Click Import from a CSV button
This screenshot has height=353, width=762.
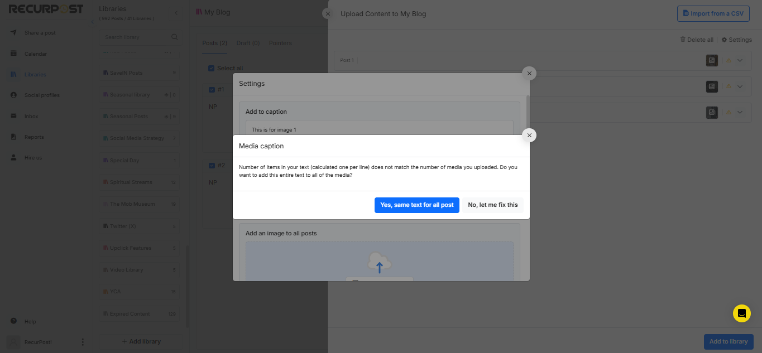click(713, 13)
